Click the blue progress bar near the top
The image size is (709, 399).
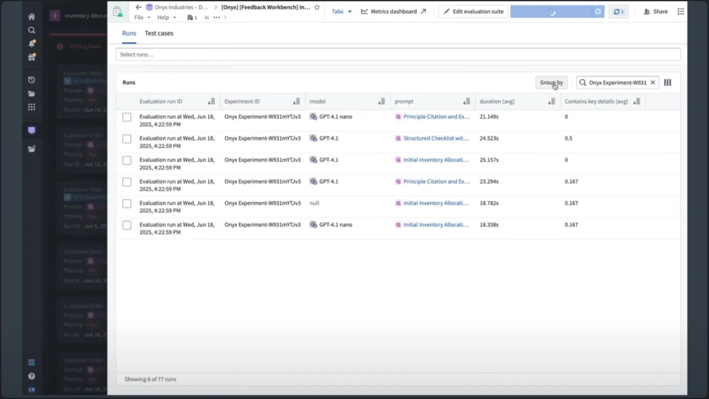(553, 11)
